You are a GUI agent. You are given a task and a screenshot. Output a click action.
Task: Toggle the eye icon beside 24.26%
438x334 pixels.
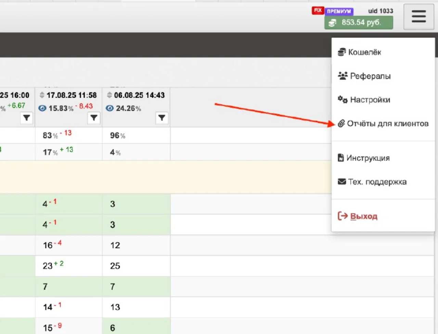point(110,108)
